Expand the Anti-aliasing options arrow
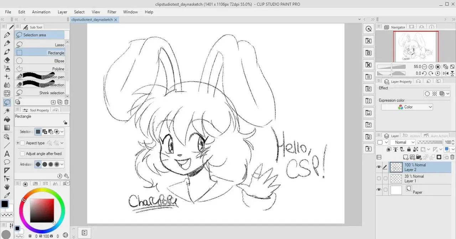Image resolution: width=456 pixels, height=239 pixels. coord(62,164)
